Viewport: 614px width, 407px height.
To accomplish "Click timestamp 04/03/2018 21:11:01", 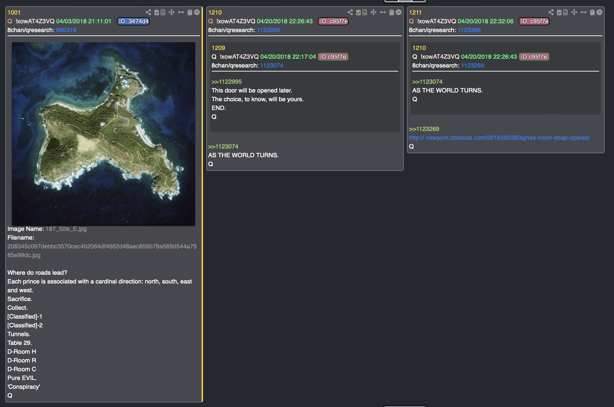I will point(84,21).
